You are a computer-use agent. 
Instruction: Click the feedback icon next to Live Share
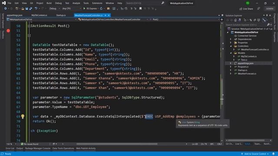pos(259,9)
